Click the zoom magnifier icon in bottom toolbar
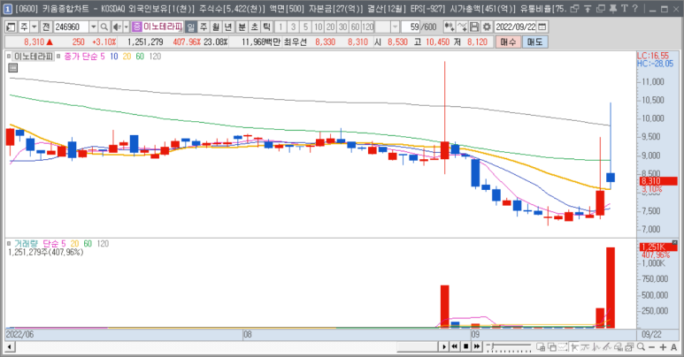 pos(641,347)
